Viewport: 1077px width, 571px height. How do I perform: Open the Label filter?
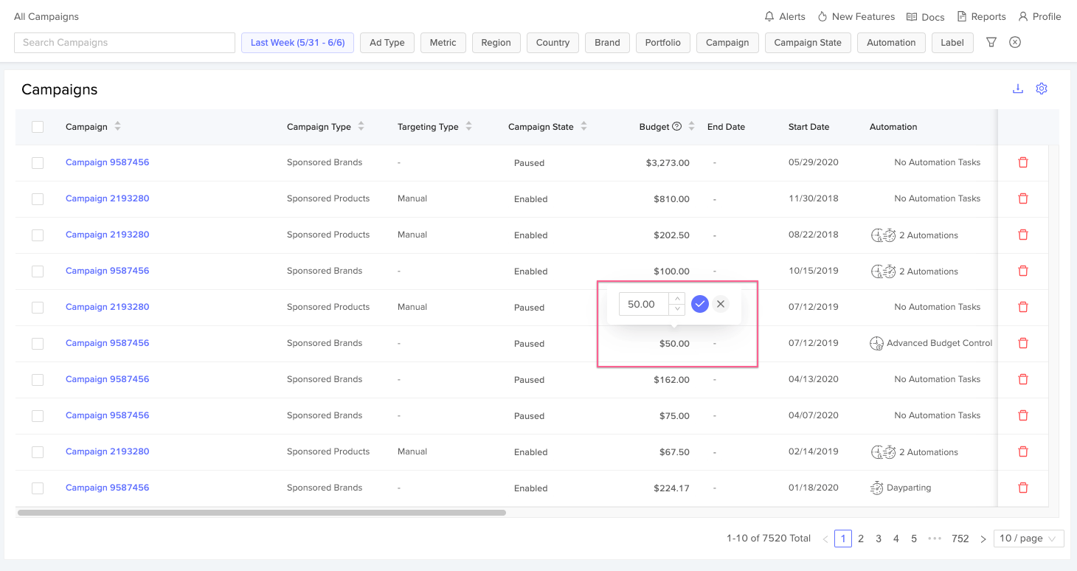pyautogui.click(x=952, y=43)
